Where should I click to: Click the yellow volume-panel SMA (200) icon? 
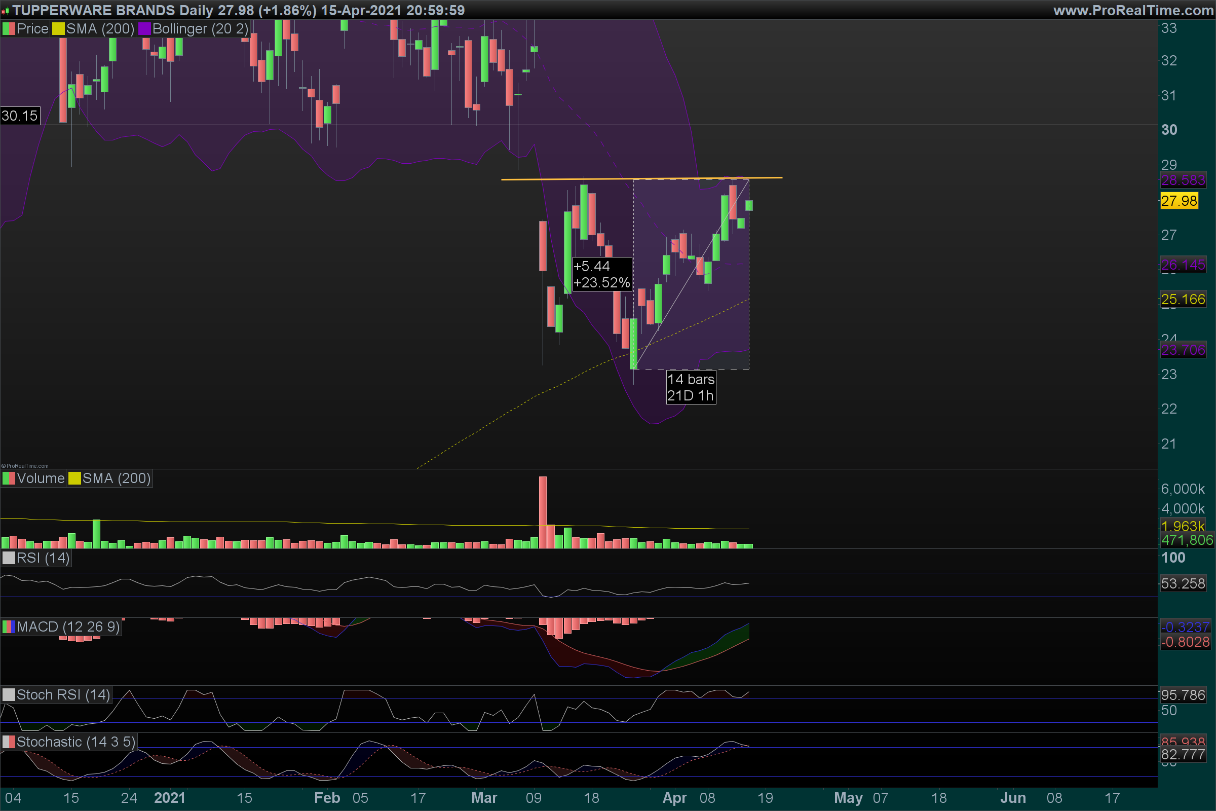75,478
